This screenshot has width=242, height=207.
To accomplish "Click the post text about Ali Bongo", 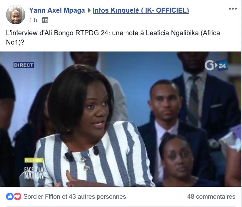I will click(x=113, y=38).
